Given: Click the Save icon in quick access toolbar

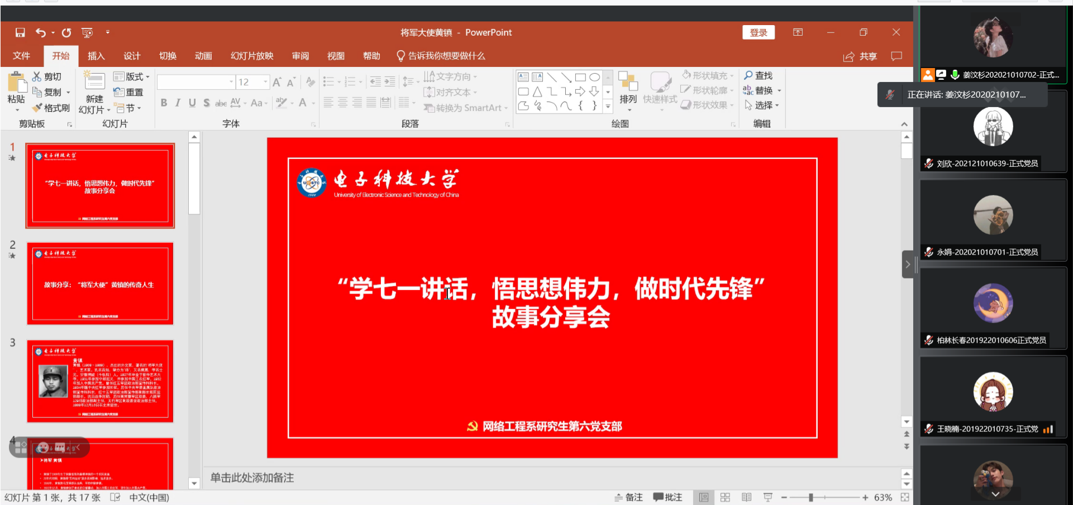Looking at the screenshot, I should click(20, 32).
